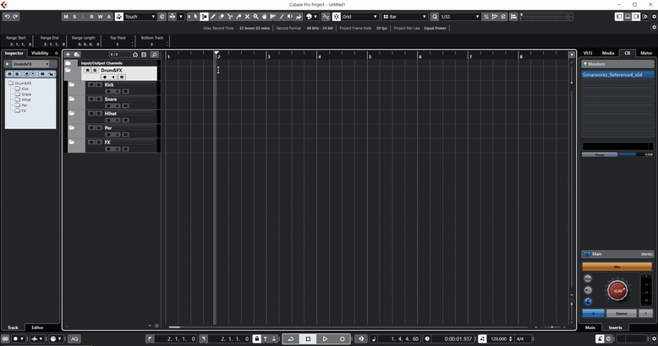
Task: Toggle AQ auto quantize button
Action: (74, 339)
